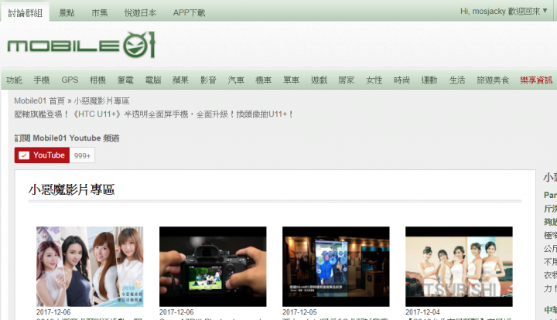Go to the 單車 category
Screen dimensions: 557x320
292,80
